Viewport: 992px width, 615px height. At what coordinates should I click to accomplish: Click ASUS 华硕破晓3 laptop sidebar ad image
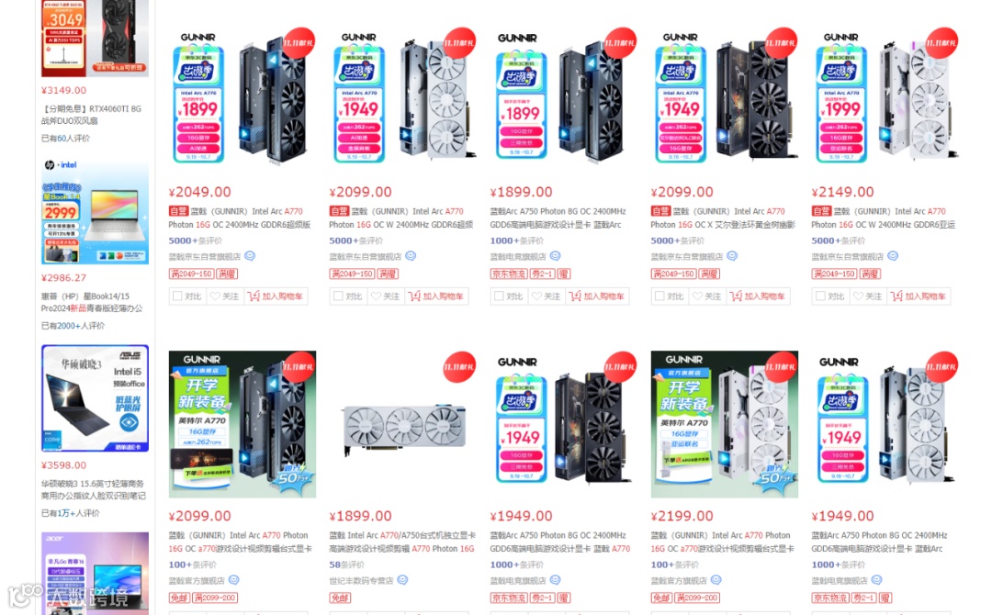click(95, 397)
